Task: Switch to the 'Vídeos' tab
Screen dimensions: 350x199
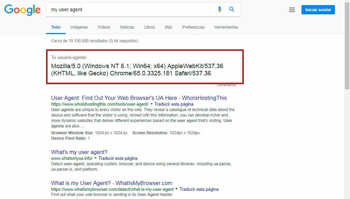Action: click(104, 27)
